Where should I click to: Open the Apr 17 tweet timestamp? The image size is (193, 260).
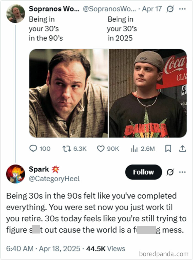[152, 9]
